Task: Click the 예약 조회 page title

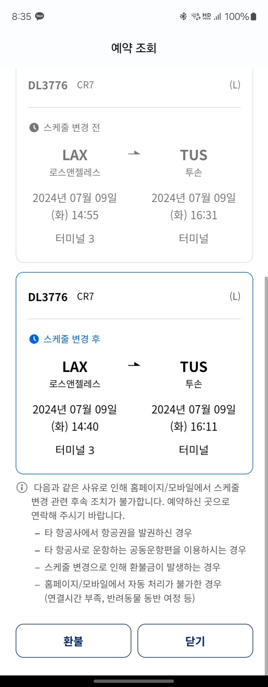Action: [134, 48]
